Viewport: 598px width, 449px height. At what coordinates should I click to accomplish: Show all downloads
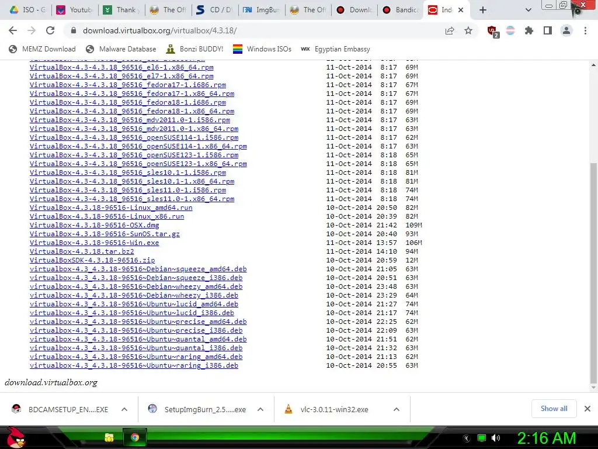point(554,409)
